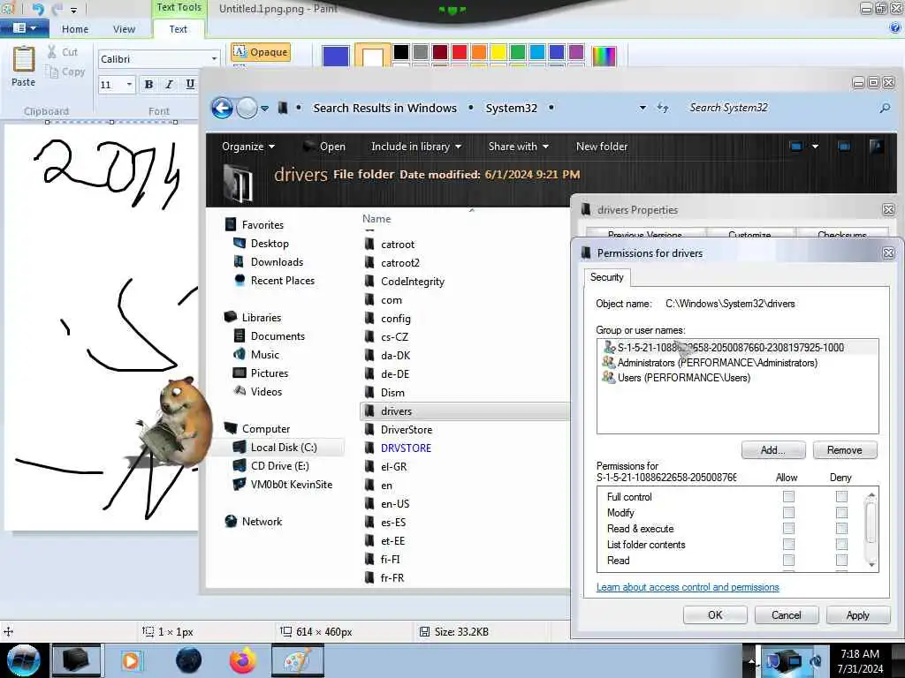Viewport: 905px width, 678px height.
Task: Click the Copy icon in Paint
Action: [52, 72]
